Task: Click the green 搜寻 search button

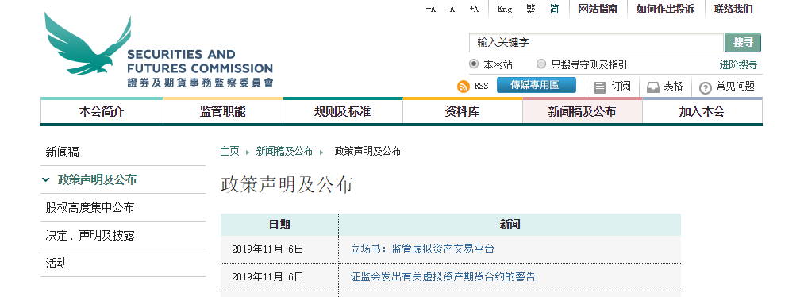Action: 742,43
